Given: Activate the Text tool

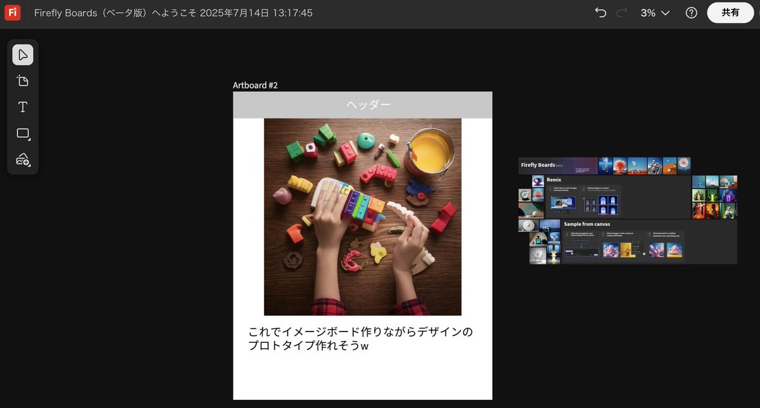Looking at the screenshot, I should (x=23, y=107).
